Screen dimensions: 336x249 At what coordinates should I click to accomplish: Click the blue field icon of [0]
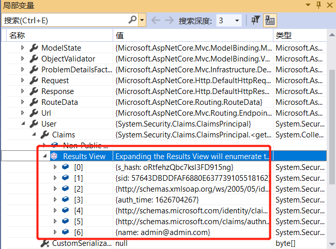[x=65, y=166]
